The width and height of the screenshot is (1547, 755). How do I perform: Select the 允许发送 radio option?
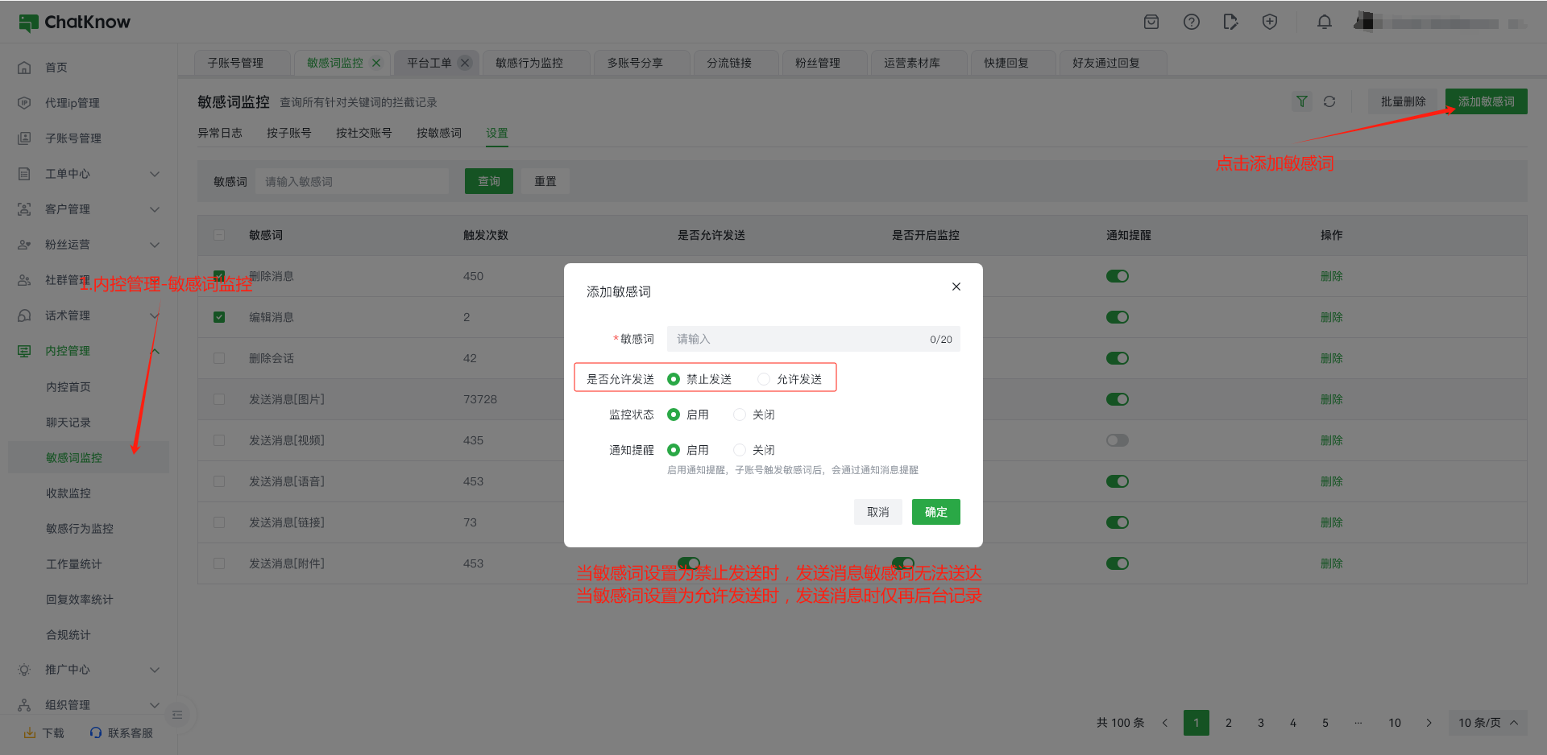[764, 379]
